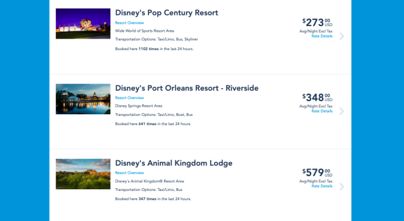Open Resort Overview for Port Orleans Riverside
The width and height of the screenshot is (404, 221).
129,98
